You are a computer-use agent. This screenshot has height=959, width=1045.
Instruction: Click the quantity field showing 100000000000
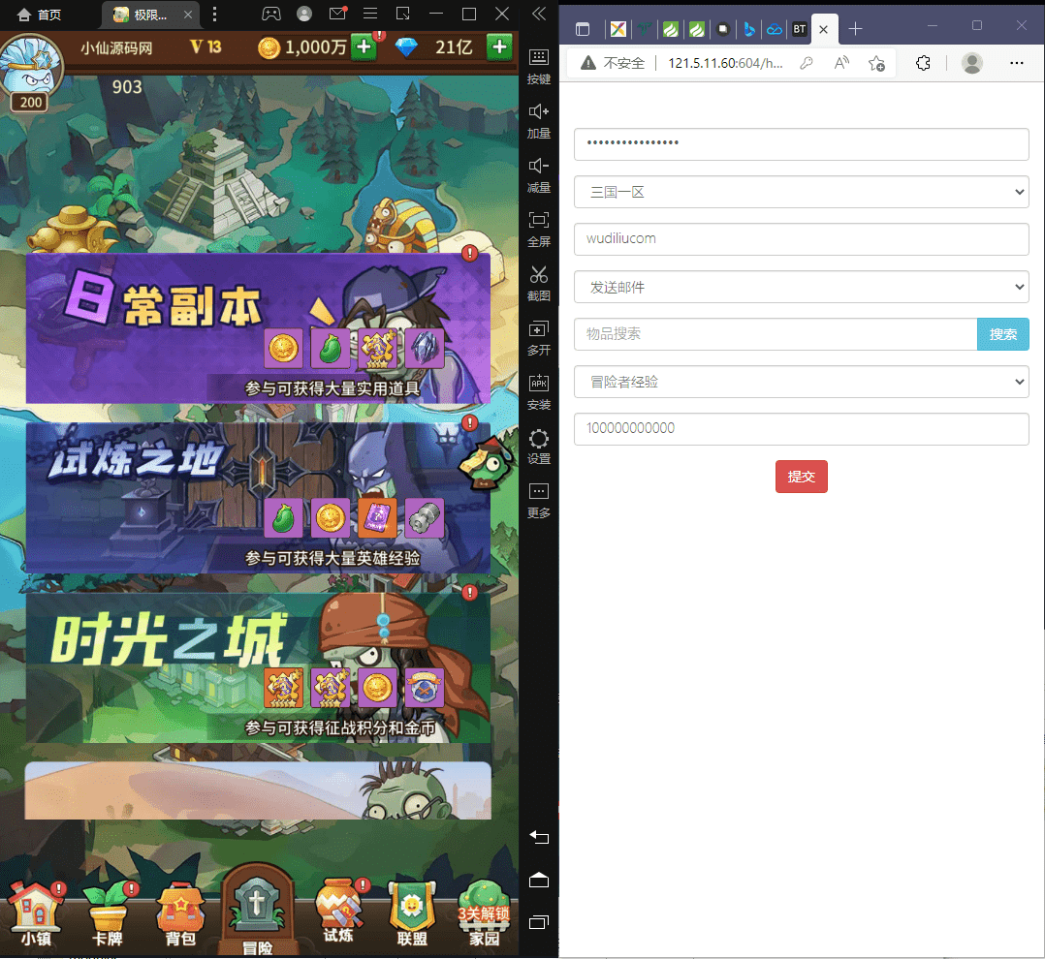tap(801, 429)
